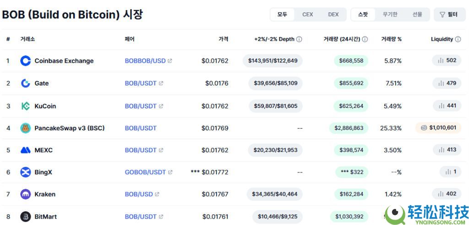This screenshot has height=225, width=469.
Task: Click the Kraken logo icon
Action: [26, 194]
